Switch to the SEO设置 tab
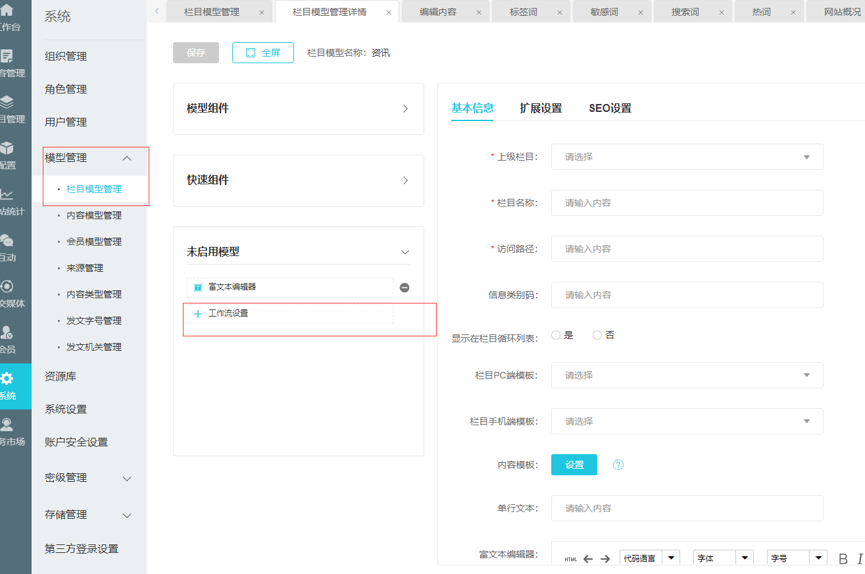This screenshot has height=574, width=865. (610, 109)
